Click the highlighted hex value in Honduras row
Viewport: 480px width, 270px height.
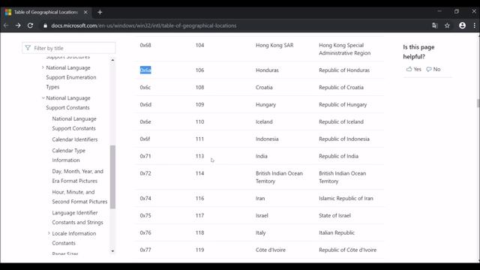click(x=145, y=70)
